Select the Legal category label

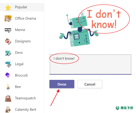click(19, 64)
